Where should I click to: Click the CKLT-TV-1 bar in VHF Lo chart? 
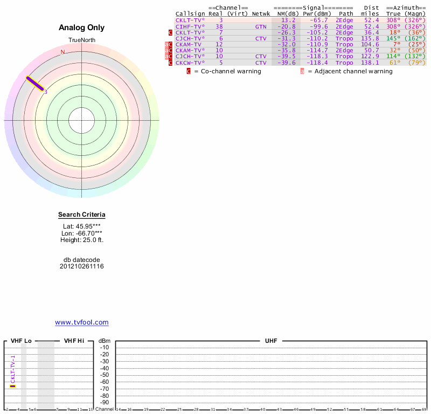click(x=13, y=386)
